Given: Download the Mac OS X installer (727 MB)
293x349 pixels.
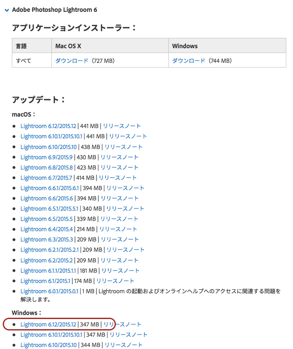Looking at the screenshot, I should pos(72,60).
